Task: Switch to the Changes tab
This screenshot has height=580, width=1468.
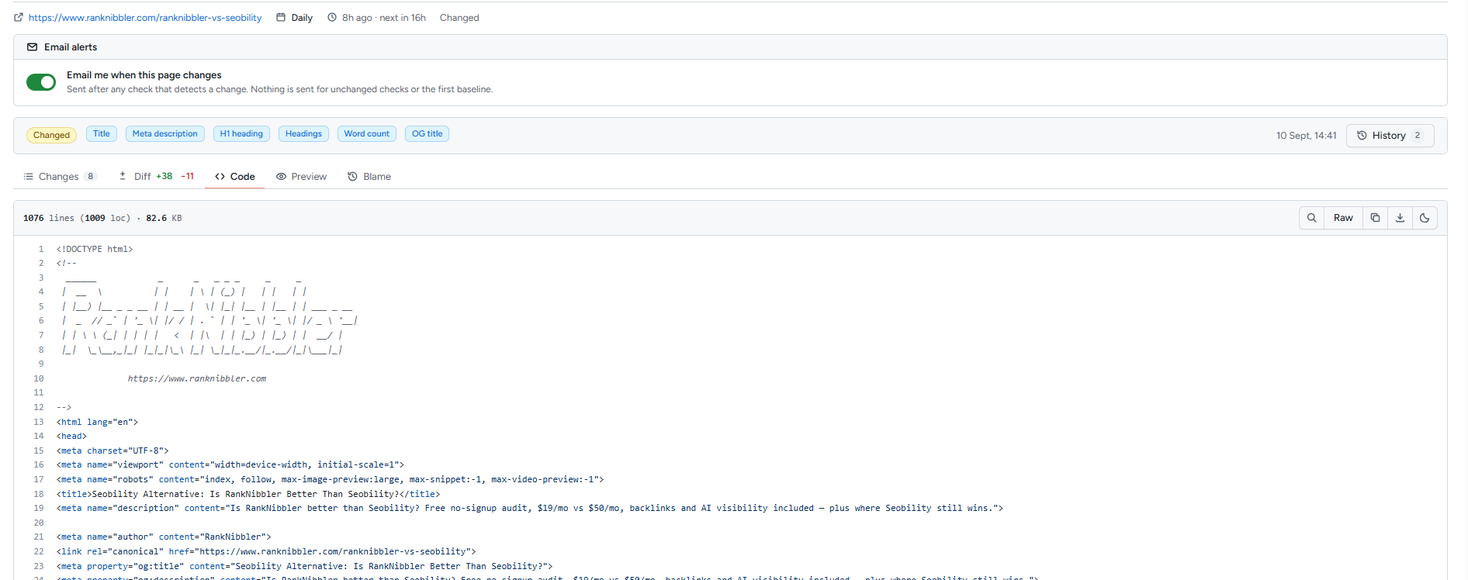Action: (59, 177)
